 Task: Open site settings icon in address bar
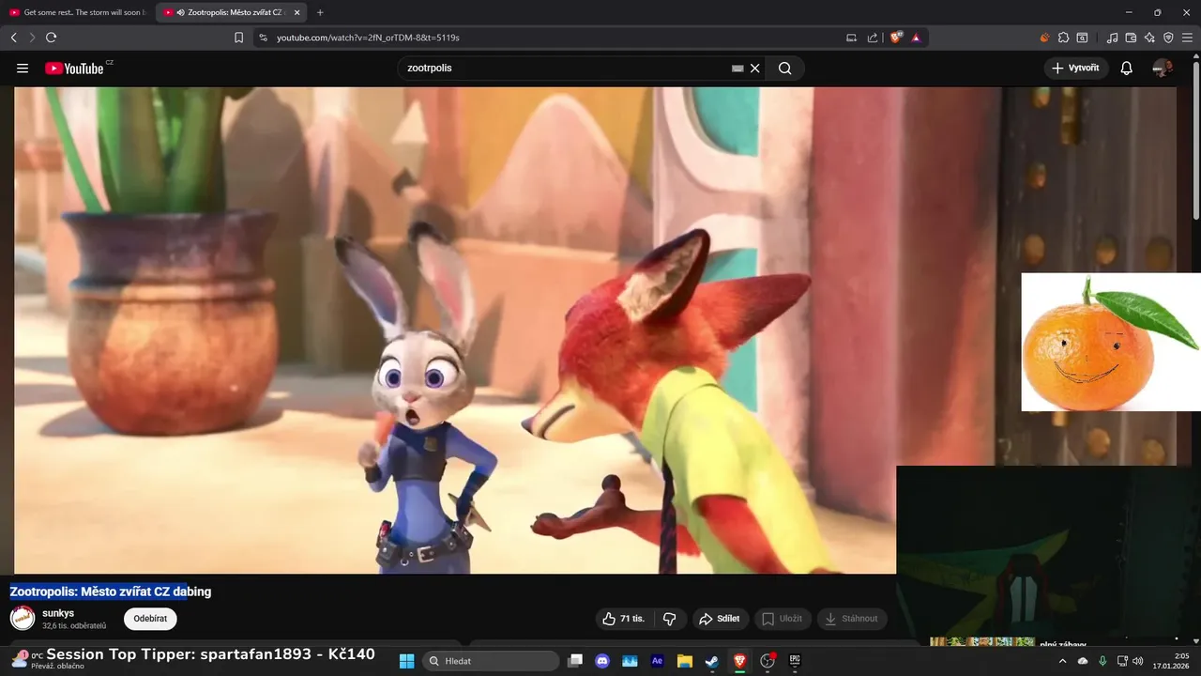[x=263, y=38]
